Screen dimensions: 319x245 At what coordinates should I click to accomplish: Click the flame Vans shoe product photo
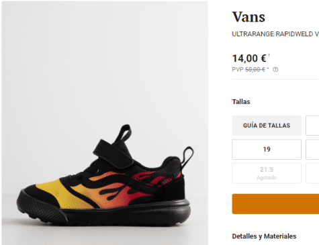point(105,123)
